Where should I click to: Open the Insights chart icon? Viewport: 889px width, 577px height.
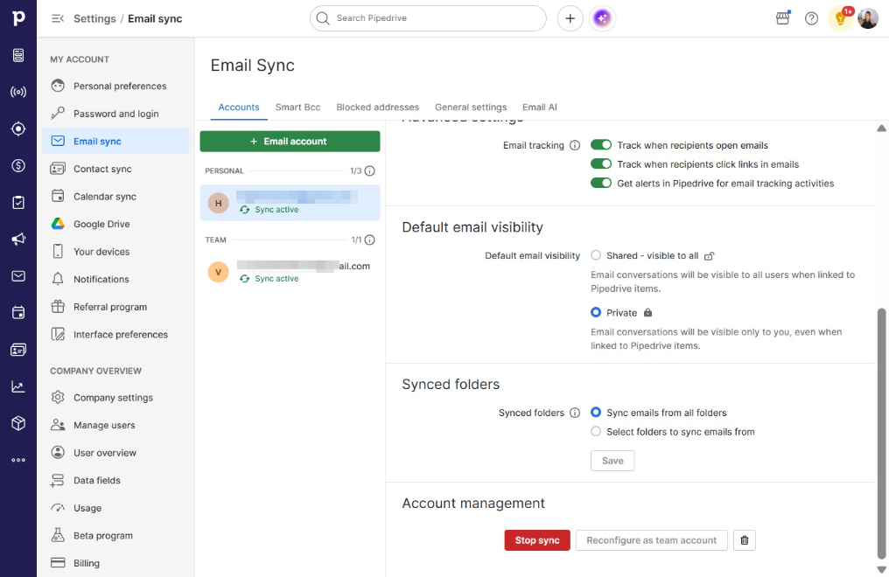coord(18,386)
